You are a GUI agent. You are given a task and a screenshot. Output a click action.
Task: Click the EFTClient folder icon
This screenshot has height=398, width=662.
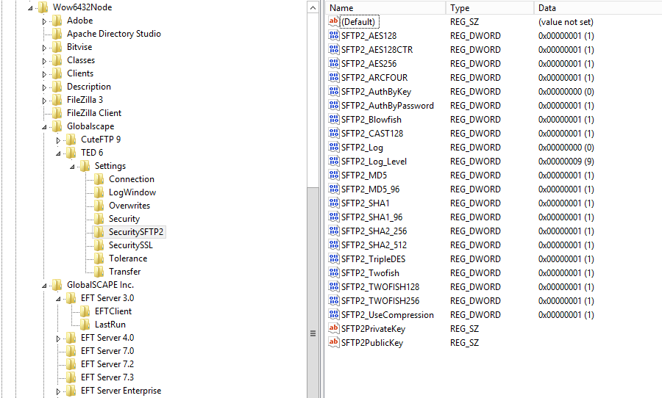pyautogui.click(x=85, y=311)
